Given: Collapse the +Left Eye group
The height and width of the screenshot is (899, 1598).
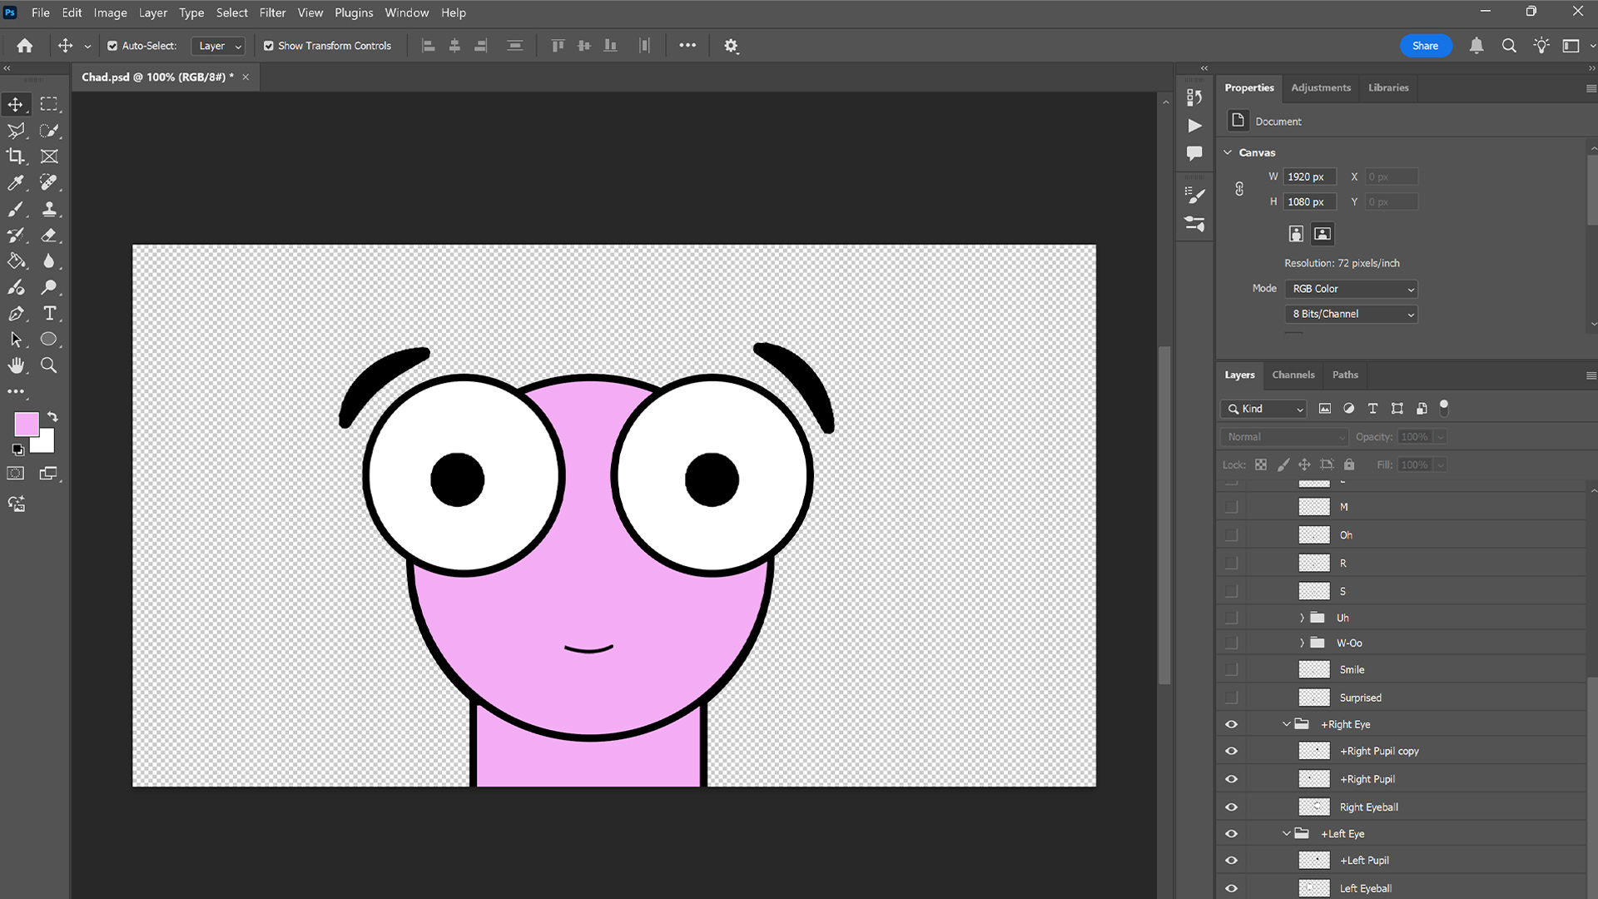Looking at the screenshot, I should pyautogui.click(x=1287, y=833).
